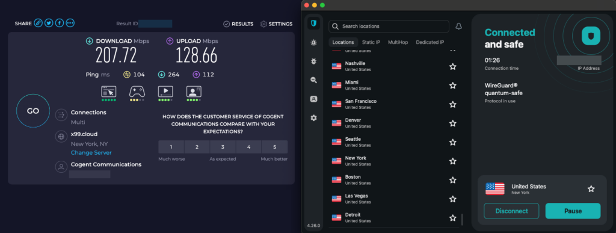Click the teal shield connection status icon

591,36
